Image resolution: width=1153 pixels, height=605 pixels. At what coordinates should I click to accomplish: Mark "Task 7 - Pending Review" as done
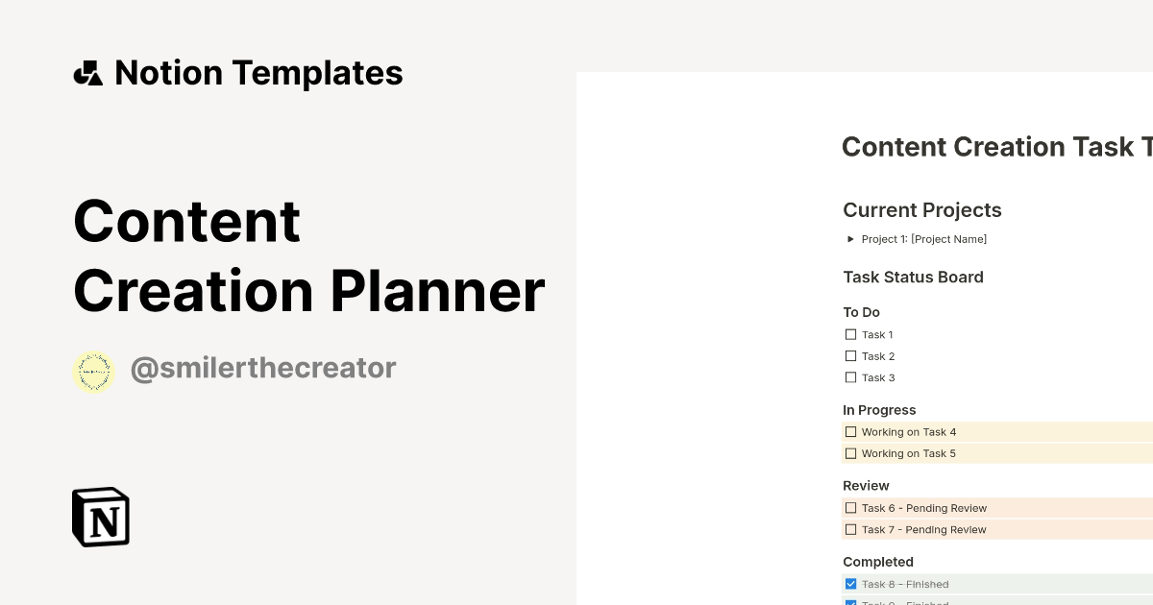point(851,528)
